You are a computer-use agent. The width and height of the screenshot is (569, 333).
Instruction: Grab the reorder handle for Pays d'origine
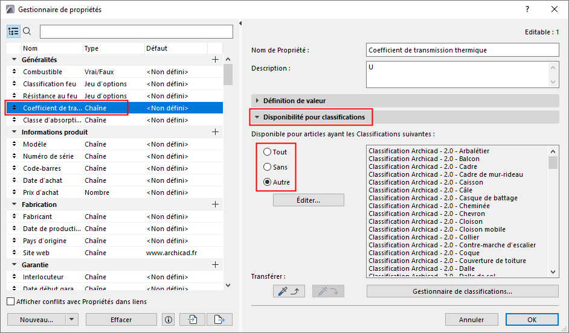coord(14,241)
